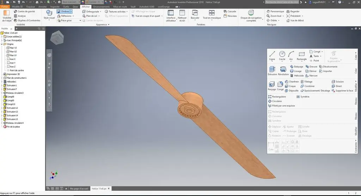Select the Arc sketch tool

coord(291,56)
